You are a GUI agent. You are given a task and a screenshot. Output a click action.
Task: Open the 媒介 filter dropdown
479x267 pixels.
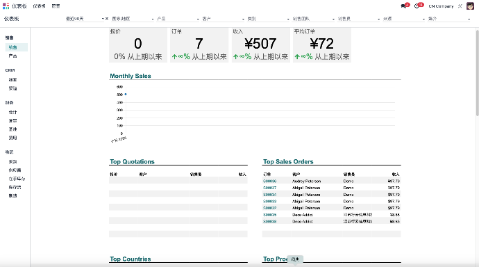449,19
